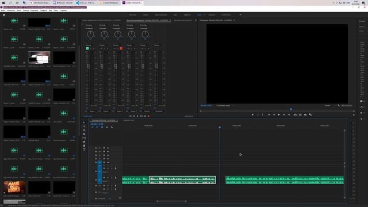Image resolution: width=368 pixels, height=207 pixels.
Task: Open Файл menu
Action: [x=3, y=10]
